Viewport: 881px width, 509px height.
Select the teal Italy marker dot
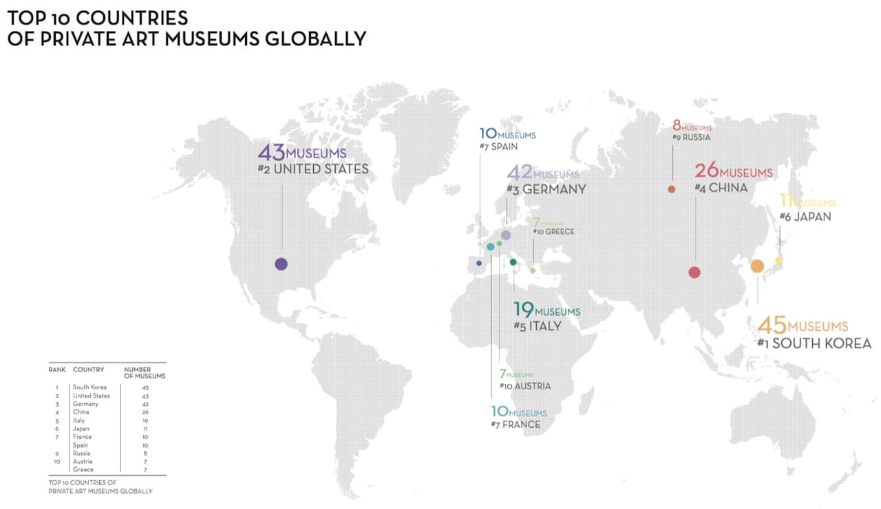pos(513,261)
